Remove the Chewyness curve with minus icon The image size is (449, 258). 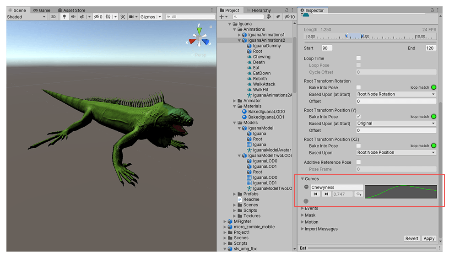click(x=306, y=187)
